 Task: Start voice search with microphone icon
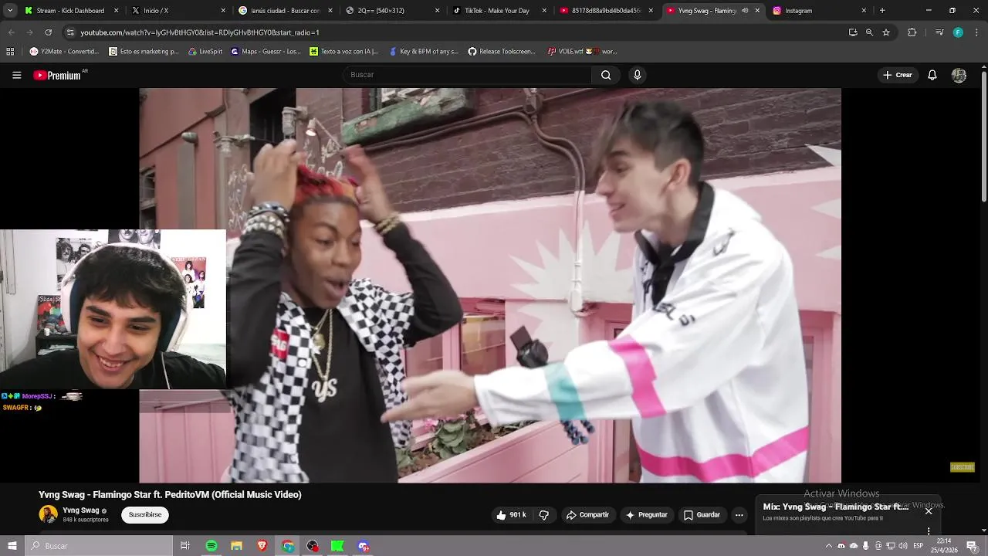click(637, 75)
